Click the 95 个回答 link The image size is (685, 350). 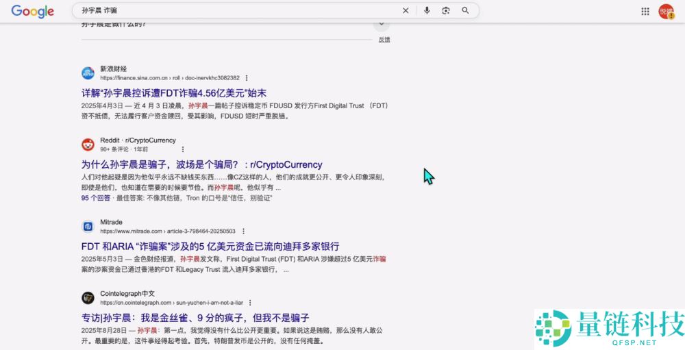tap(96, 198)
